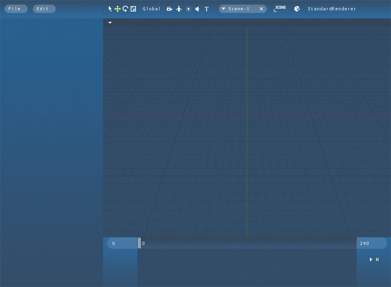The height and width of the screenshot is (287, 391).
Task: Select the arrow pointer tool
Action: point(110,9)
